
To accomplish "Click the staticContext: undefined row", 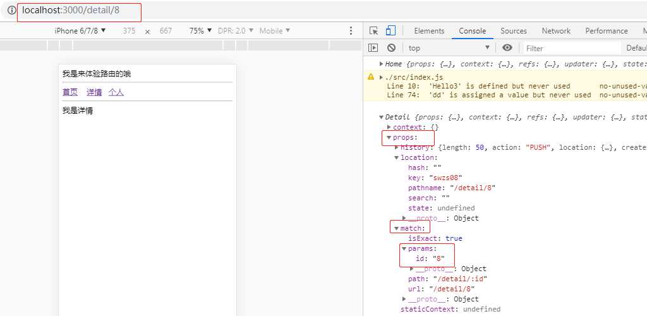I will point(450,309).
